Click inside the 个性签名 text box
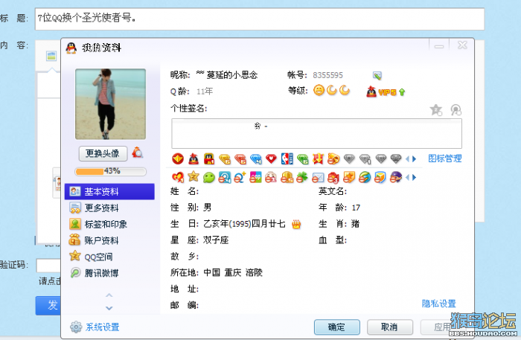Viewport: 521px width, 340px height. [316, 133]
